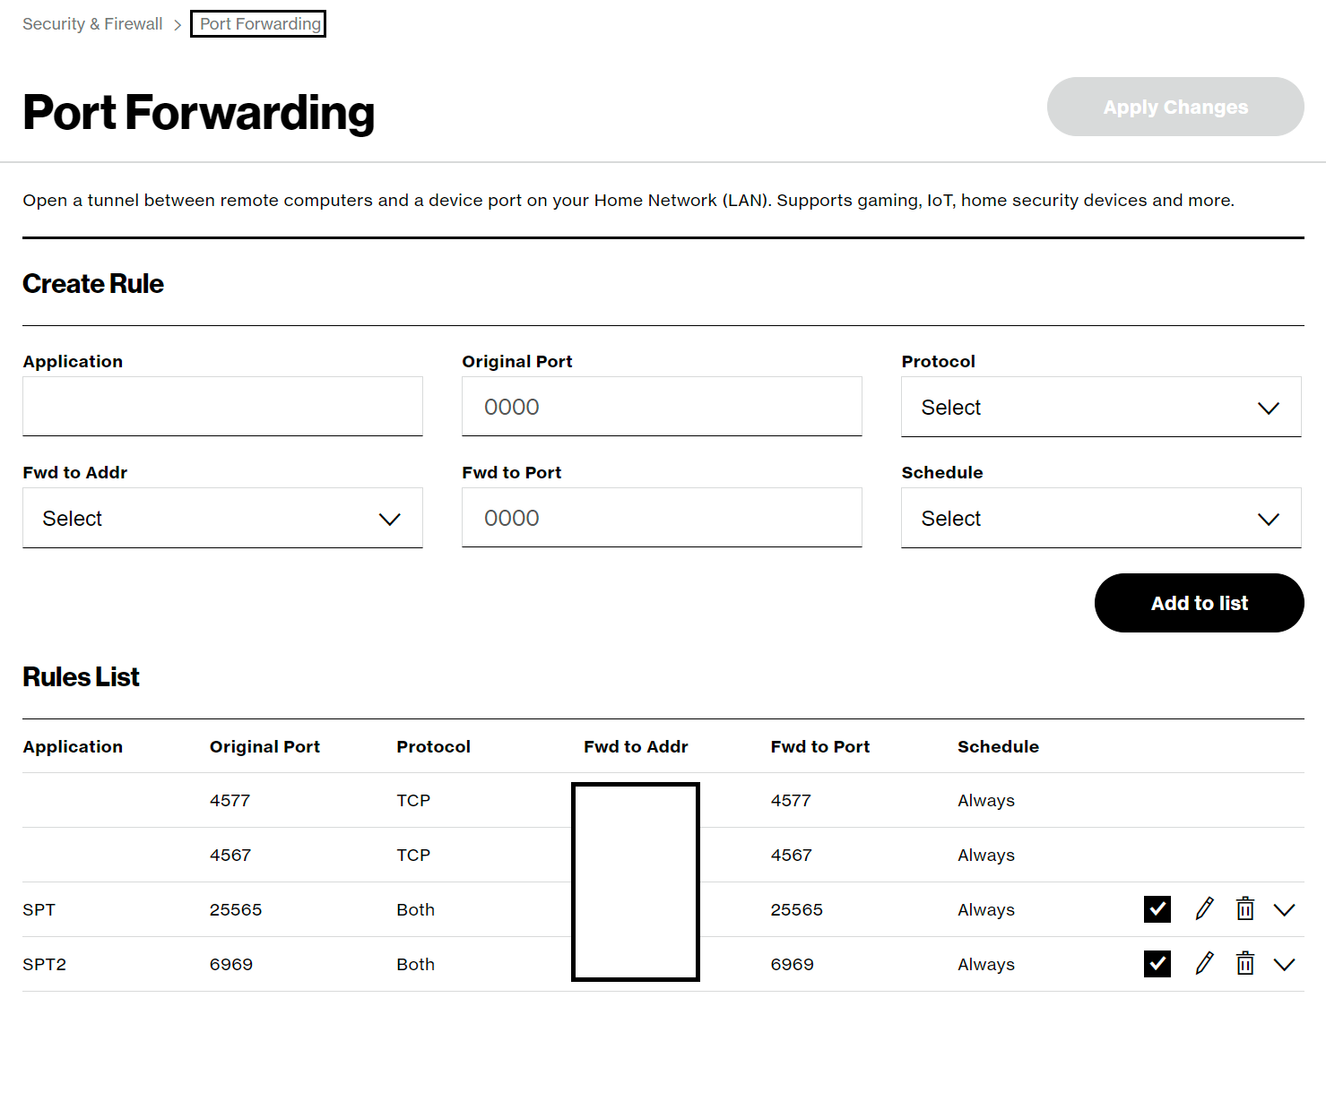Edit the SPT2 rule with pencil icon
The width and height of the screenshot is (1326, 1101).
pyautogui.click(x=1204, y=964)
